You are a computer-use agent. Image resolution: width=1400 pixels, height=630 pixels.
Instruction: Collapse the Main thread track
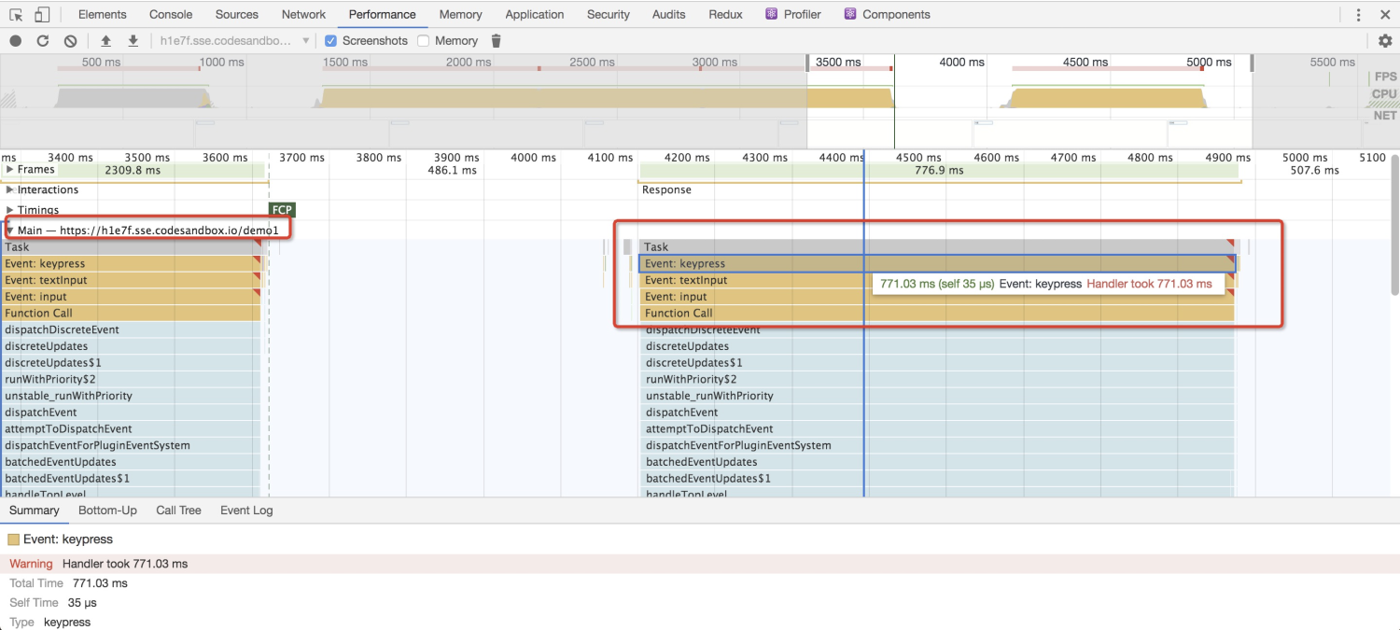pos(10,230)
